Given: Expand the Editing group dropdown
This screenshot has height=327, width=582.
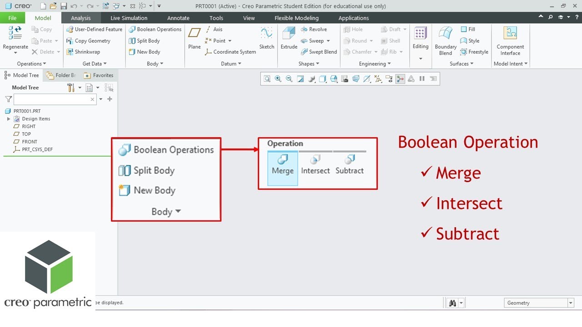Looking at the screenshot, I should pos(421,59).
